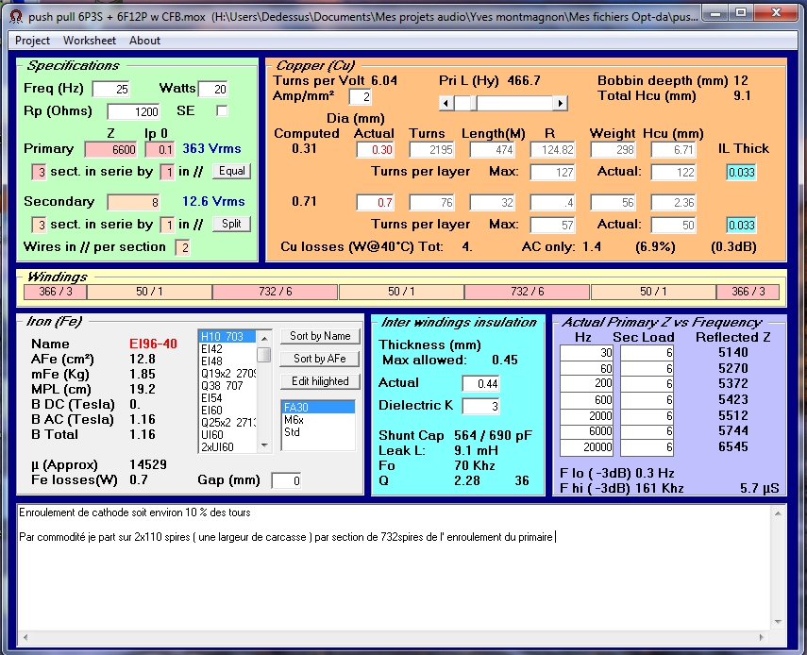Click primary in // field
This screenshot has height=655, width=807.
167,173
